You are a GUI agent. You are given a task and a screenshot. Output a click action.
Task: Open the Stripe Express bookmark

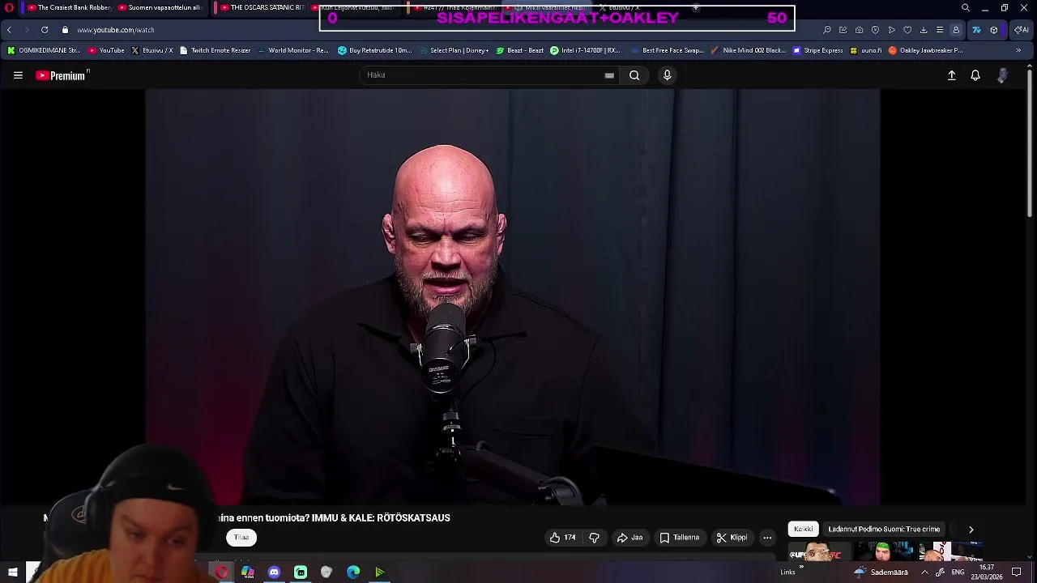[818, 50]
